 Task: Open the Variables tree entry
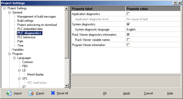[x=18, y=50]
